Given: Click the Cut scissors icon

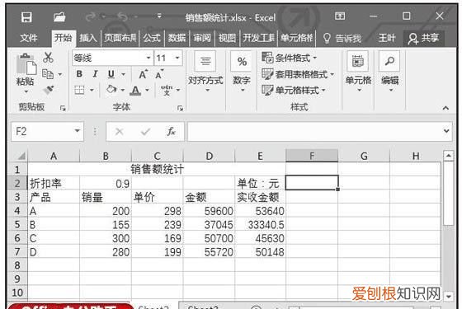Looking at the screenshot, I should point(48,57).
